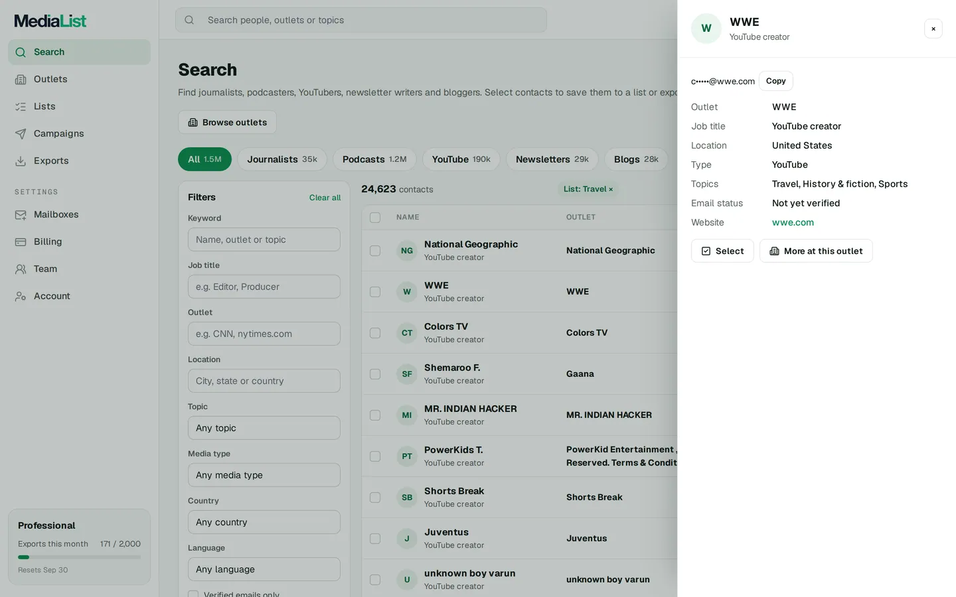Click the SF avatar for Shemaroo F.

coord(407,374)
